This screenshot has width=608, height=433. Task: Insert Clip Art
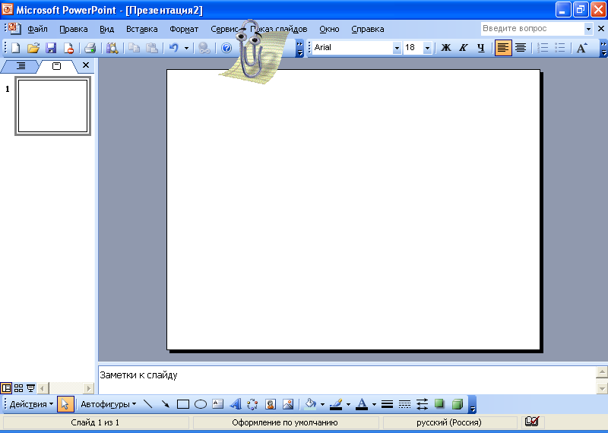point(271,404)
